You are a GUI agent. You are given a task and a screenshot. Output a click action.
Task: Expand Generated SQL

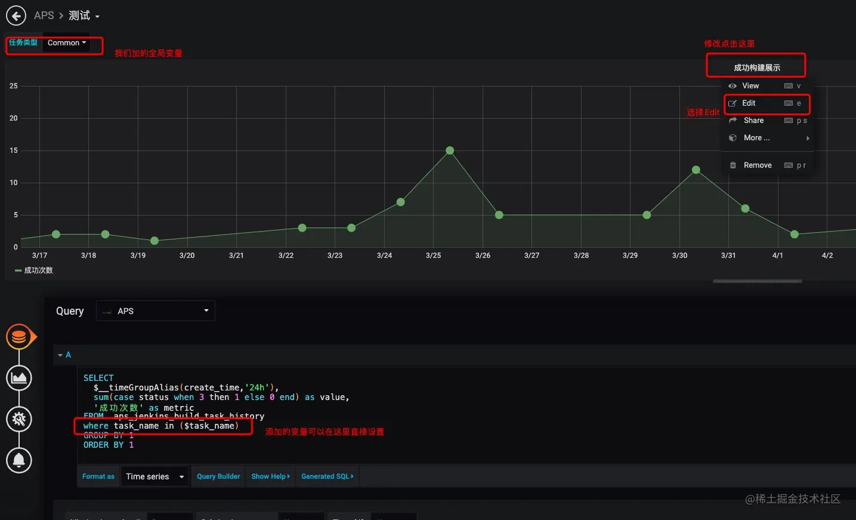pyautogui.click(x=327, y=476)
